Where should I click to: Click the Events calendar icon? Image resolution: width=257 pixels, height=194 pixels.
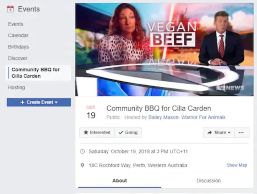point(10,9)
